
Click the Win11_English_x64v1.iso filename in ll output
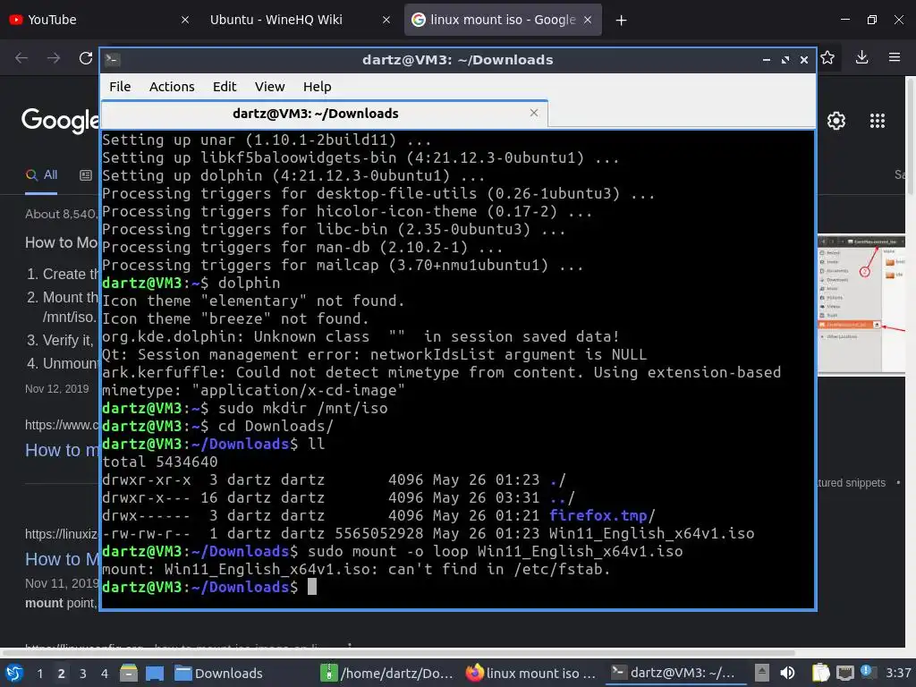tap(651, 533)
